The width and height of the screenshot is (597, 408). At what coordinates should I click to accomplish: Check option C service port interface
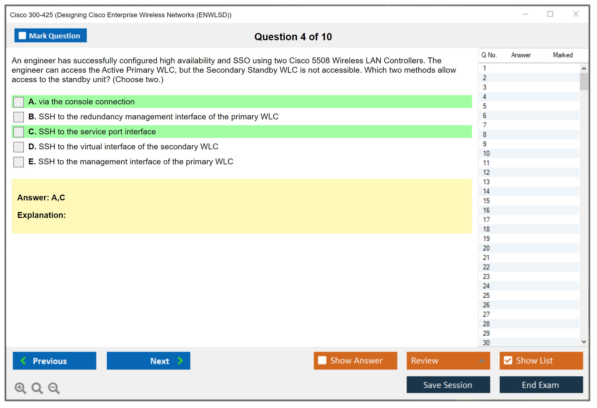coord(19,132)
